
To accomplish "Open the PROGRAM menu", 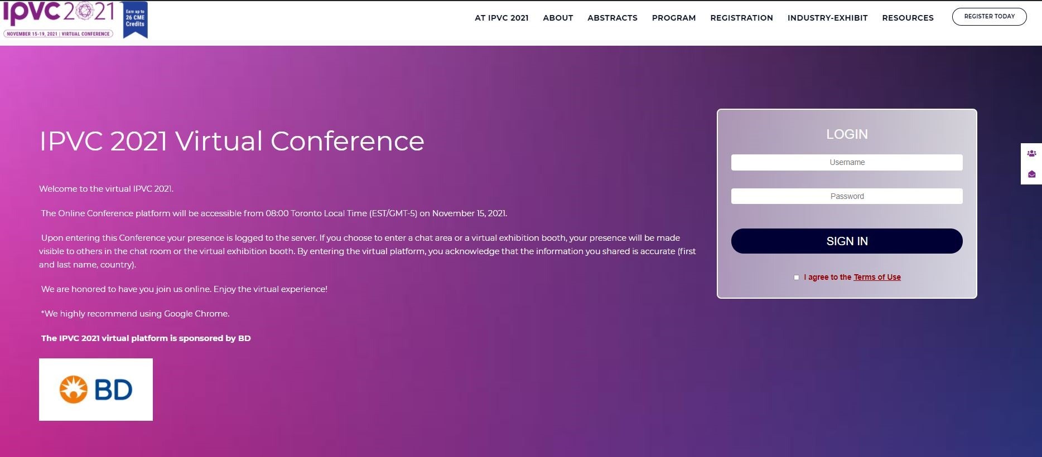I will click(x=674, y=18).
